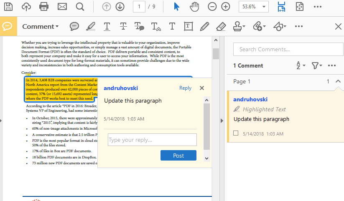Open the drawing shapes dropdown

[280, 27]
